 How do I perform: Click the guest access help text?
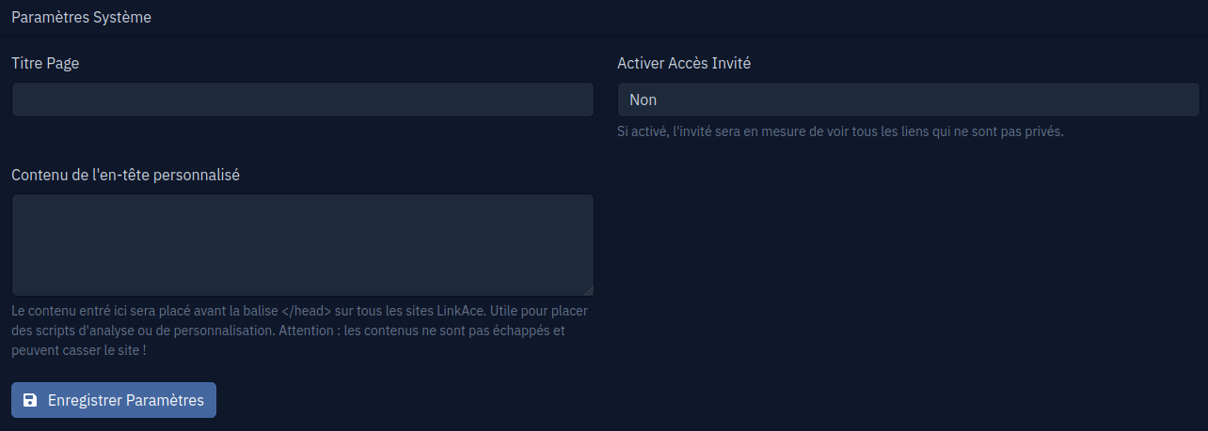(840, 131)
